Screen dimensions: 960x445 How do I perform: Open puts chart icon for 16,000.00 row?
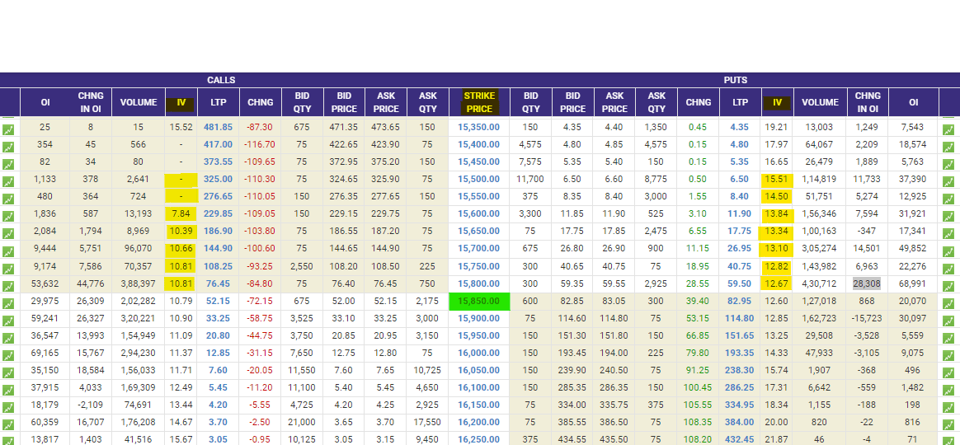coord(948,356)
